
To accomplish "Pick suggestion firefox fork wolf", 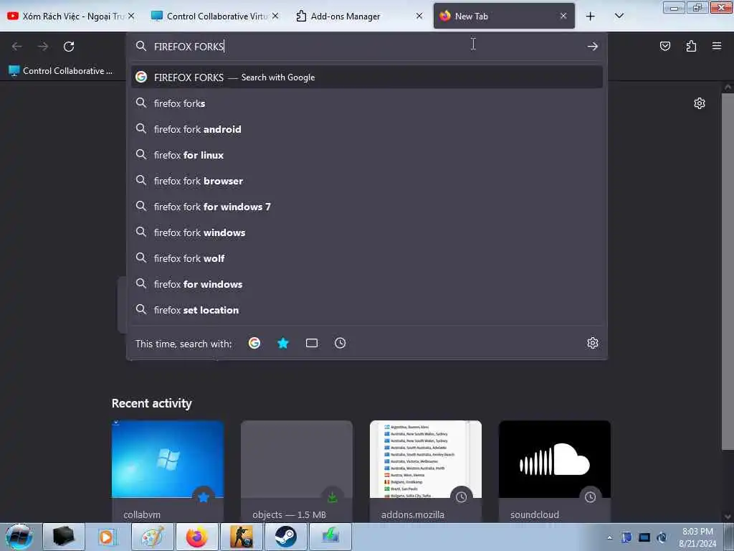I will [x=367, y=258].
